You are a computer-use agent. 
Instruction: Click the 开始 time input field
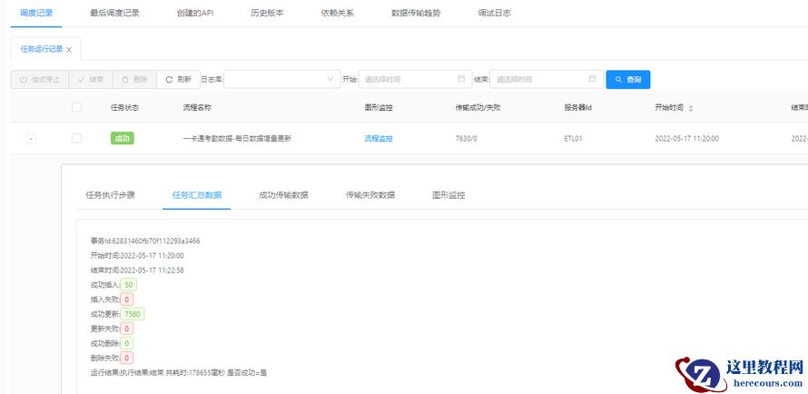(409, 80)
